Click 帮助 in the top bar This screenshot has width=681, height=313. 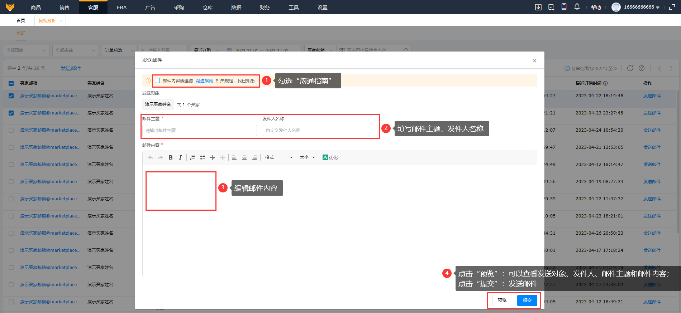pos(596,8)
